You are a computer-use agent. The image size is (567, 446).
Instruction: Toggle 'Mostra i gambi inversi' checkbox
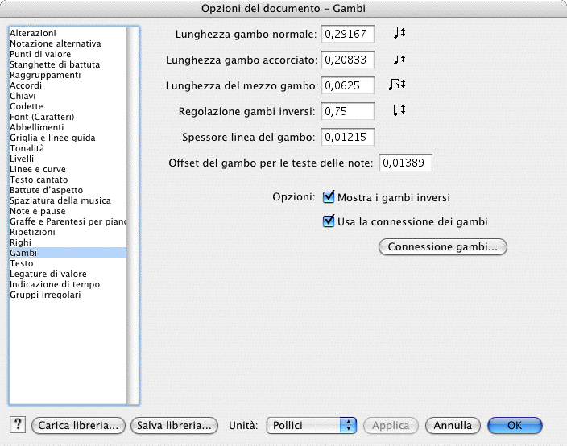click(x=329, y=196)
